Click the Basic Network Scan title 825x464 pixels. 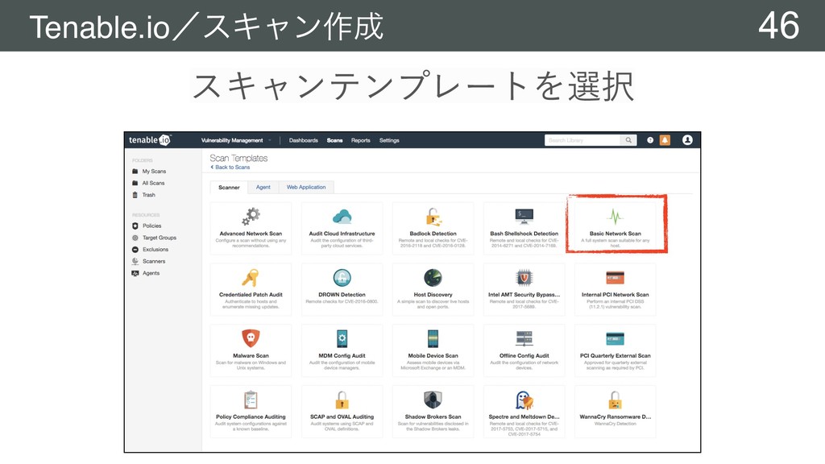[615, 234]
